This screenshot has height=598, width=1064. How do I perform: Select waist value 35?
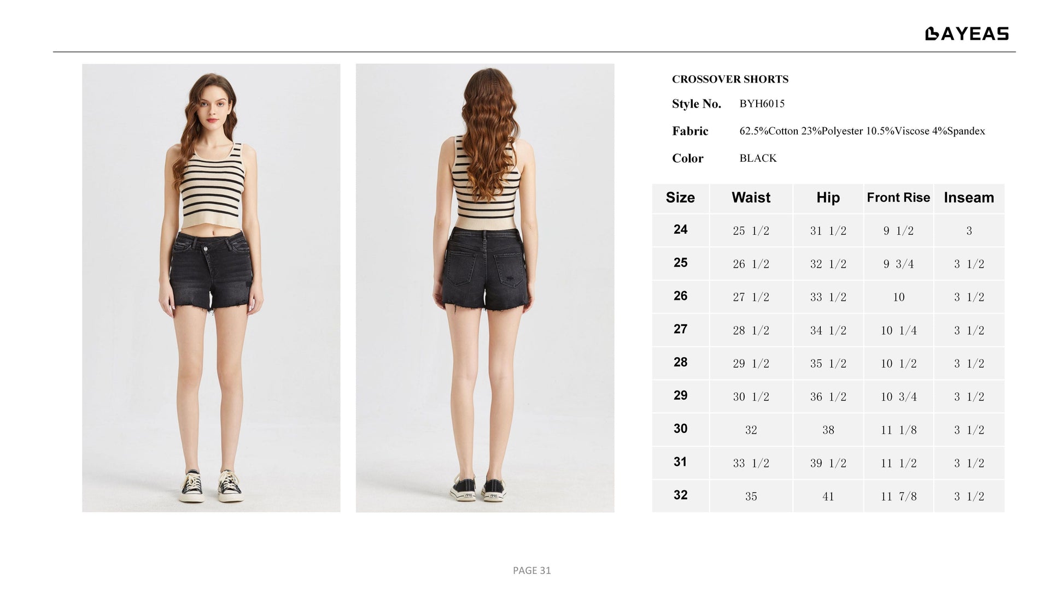(751, 497)
